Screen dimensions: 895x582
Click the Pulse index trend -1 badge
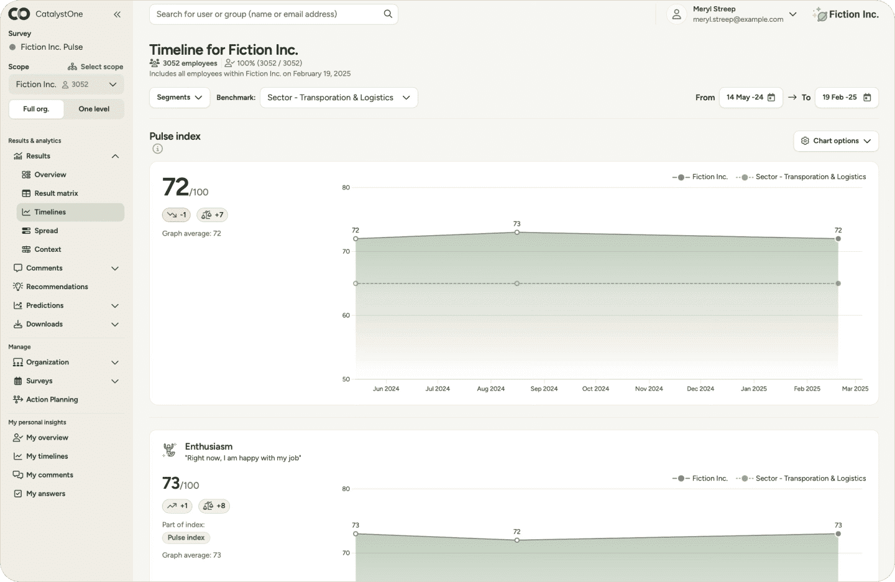[x=177, y=215]
